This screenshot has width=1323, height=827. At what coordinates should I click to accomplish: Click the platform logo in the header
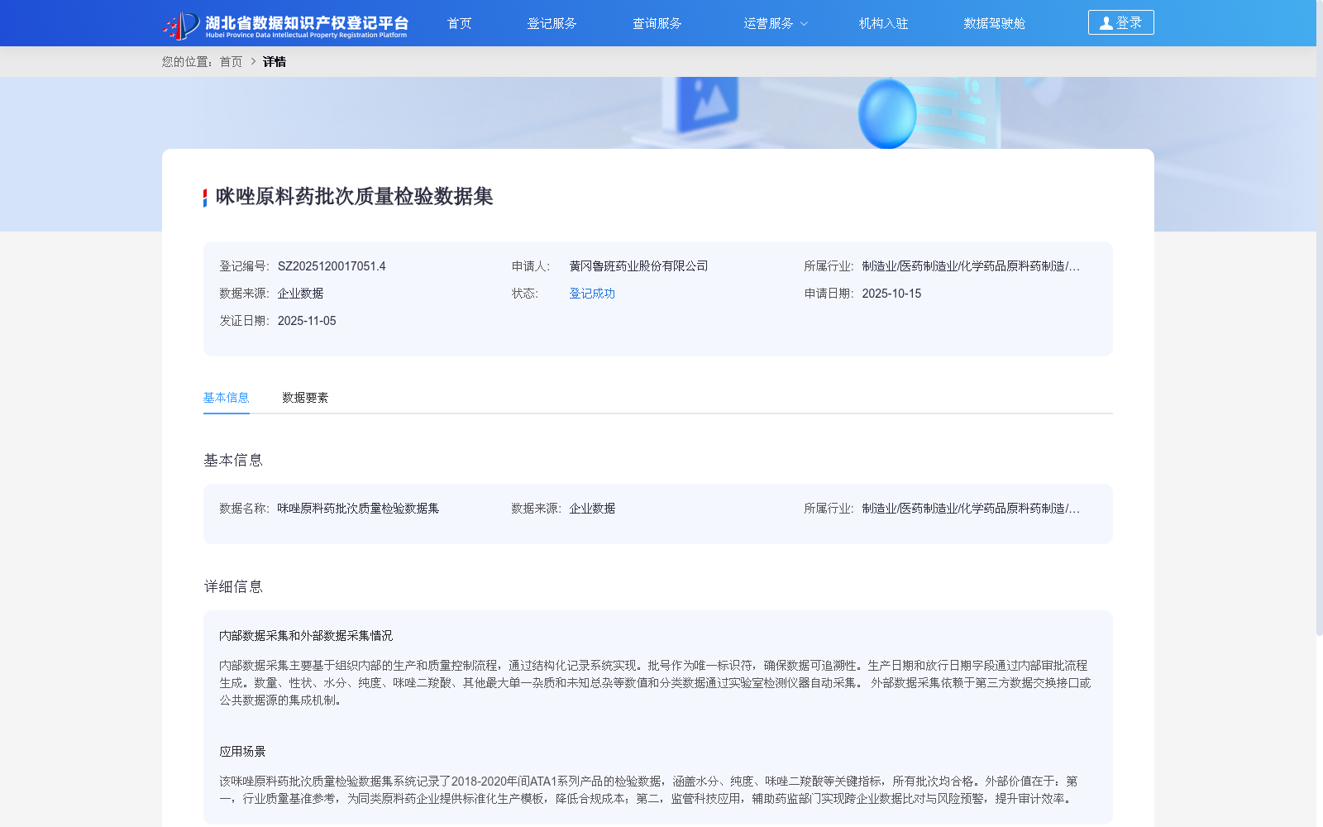[x=285, y=25]
